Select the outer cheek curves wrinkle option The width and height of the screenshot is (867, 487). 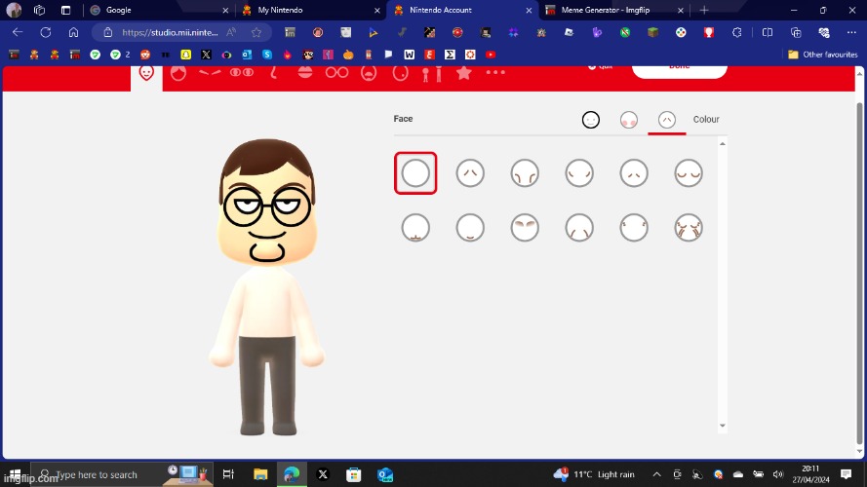(x=579, y=173)
